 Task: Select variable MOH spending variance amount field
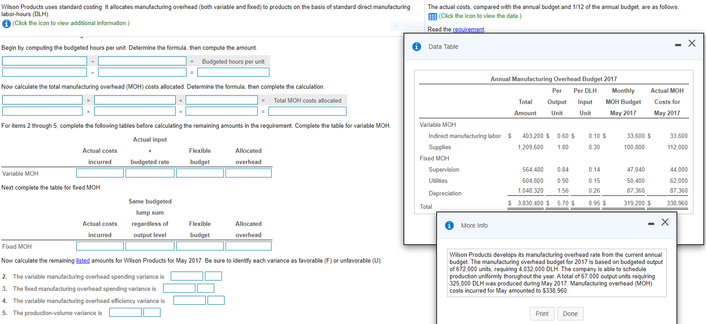187,276
